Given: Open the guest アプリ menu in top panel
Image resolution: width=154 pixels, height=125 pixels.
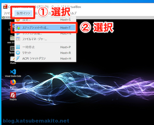Looking at the screenshot, I should (7, 17).
